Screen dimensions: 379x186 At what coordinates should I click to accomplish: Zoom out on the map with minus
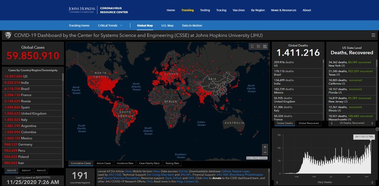(265, 153)
